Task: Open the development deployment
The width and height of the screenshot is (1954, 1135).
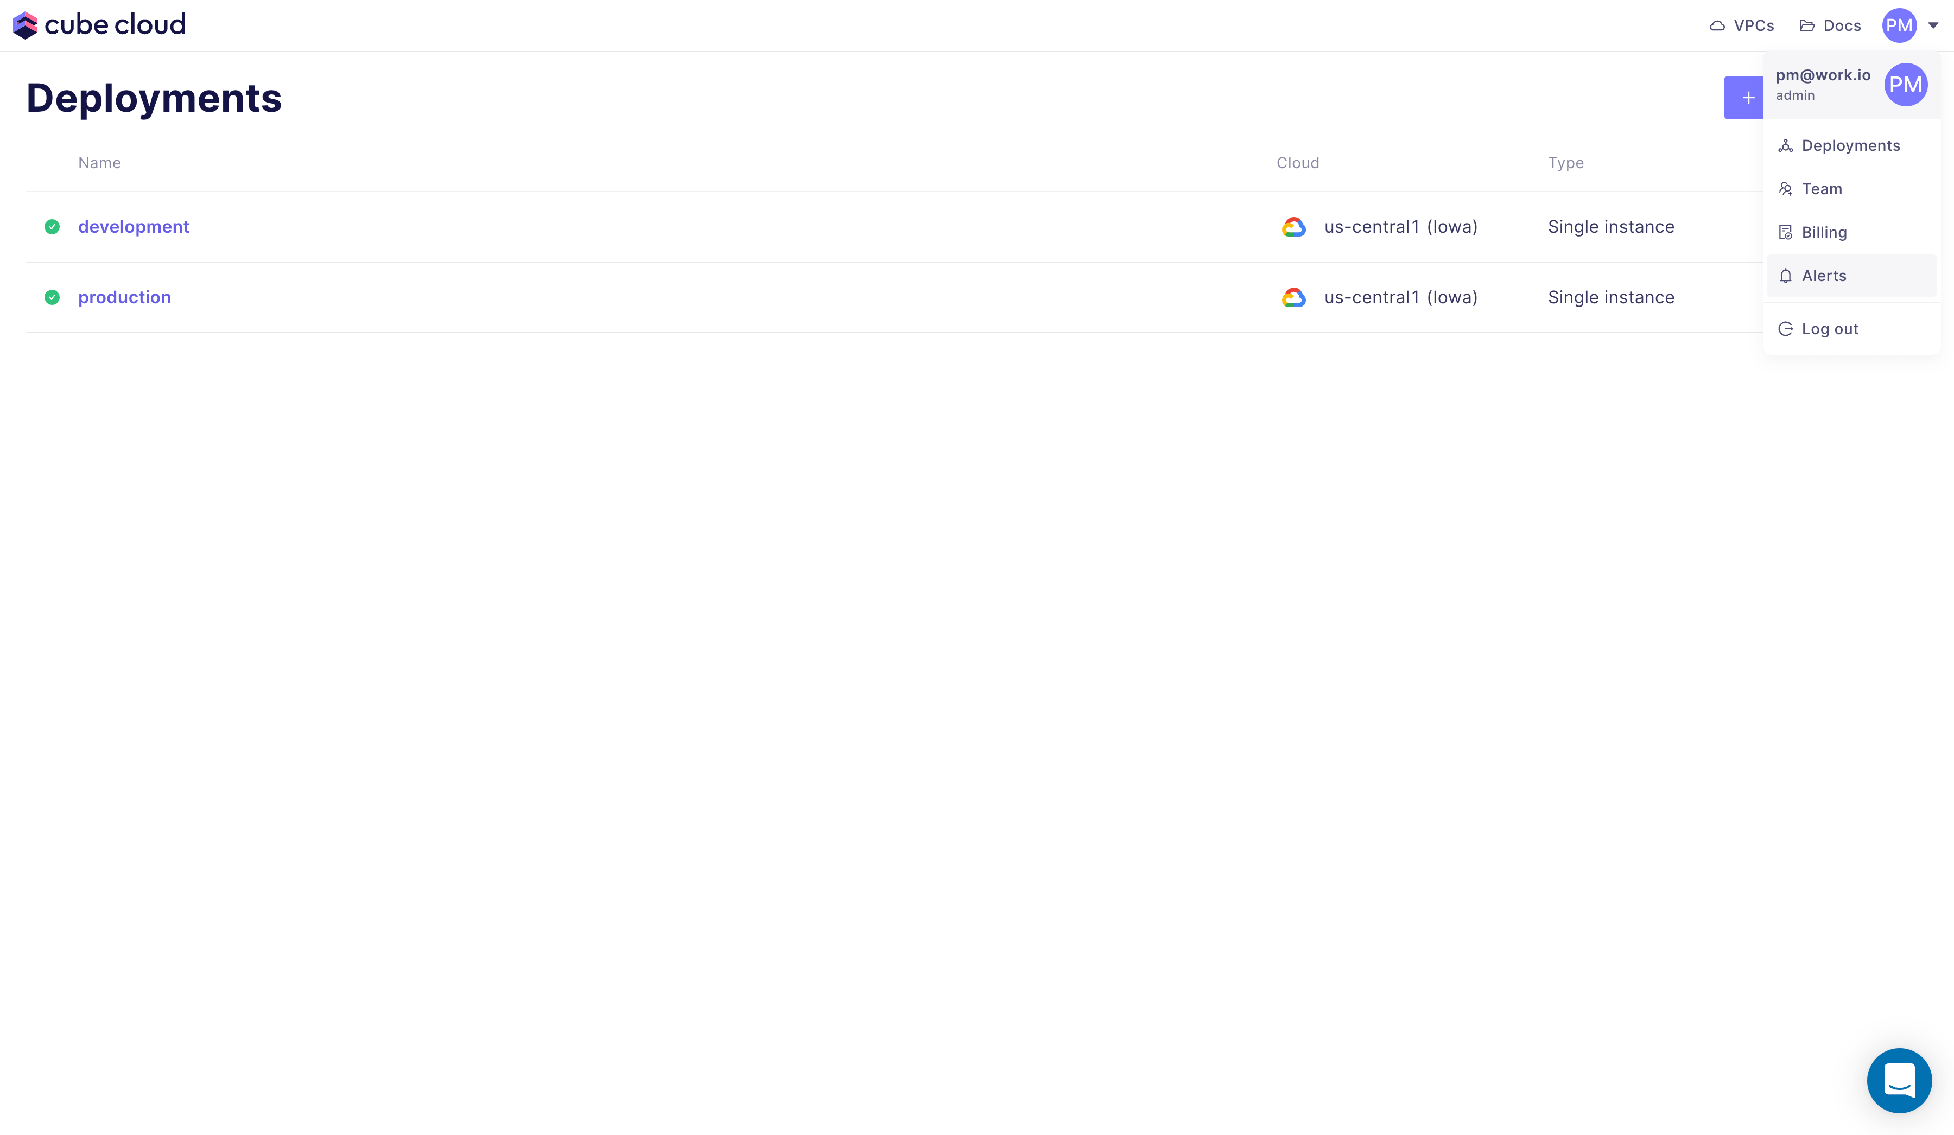Action: (x=134, y=227)
